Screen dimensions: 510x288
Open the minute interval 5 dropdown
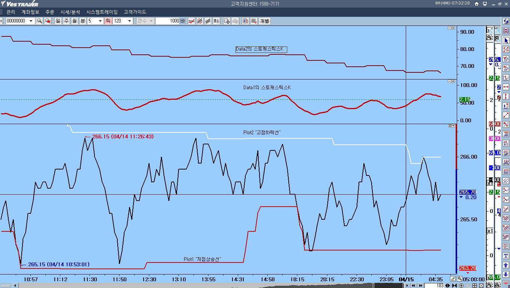tap(100, 21)
